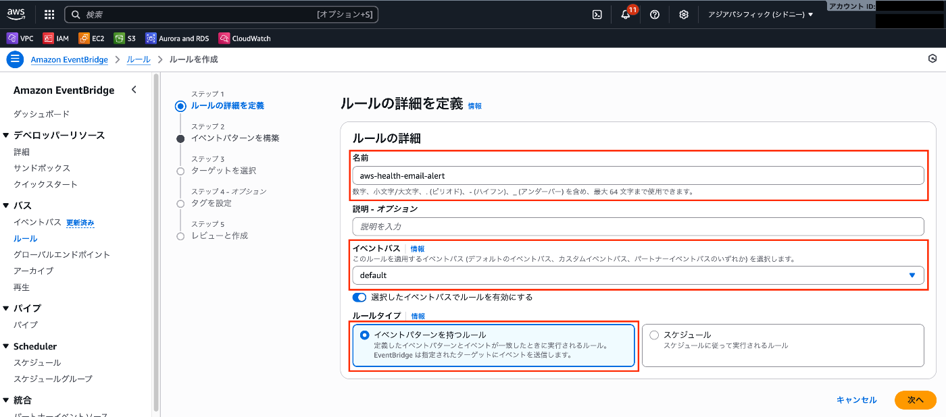
Task: Open クイックスタート in the sidebar
Action: click(x=45, y=184)
